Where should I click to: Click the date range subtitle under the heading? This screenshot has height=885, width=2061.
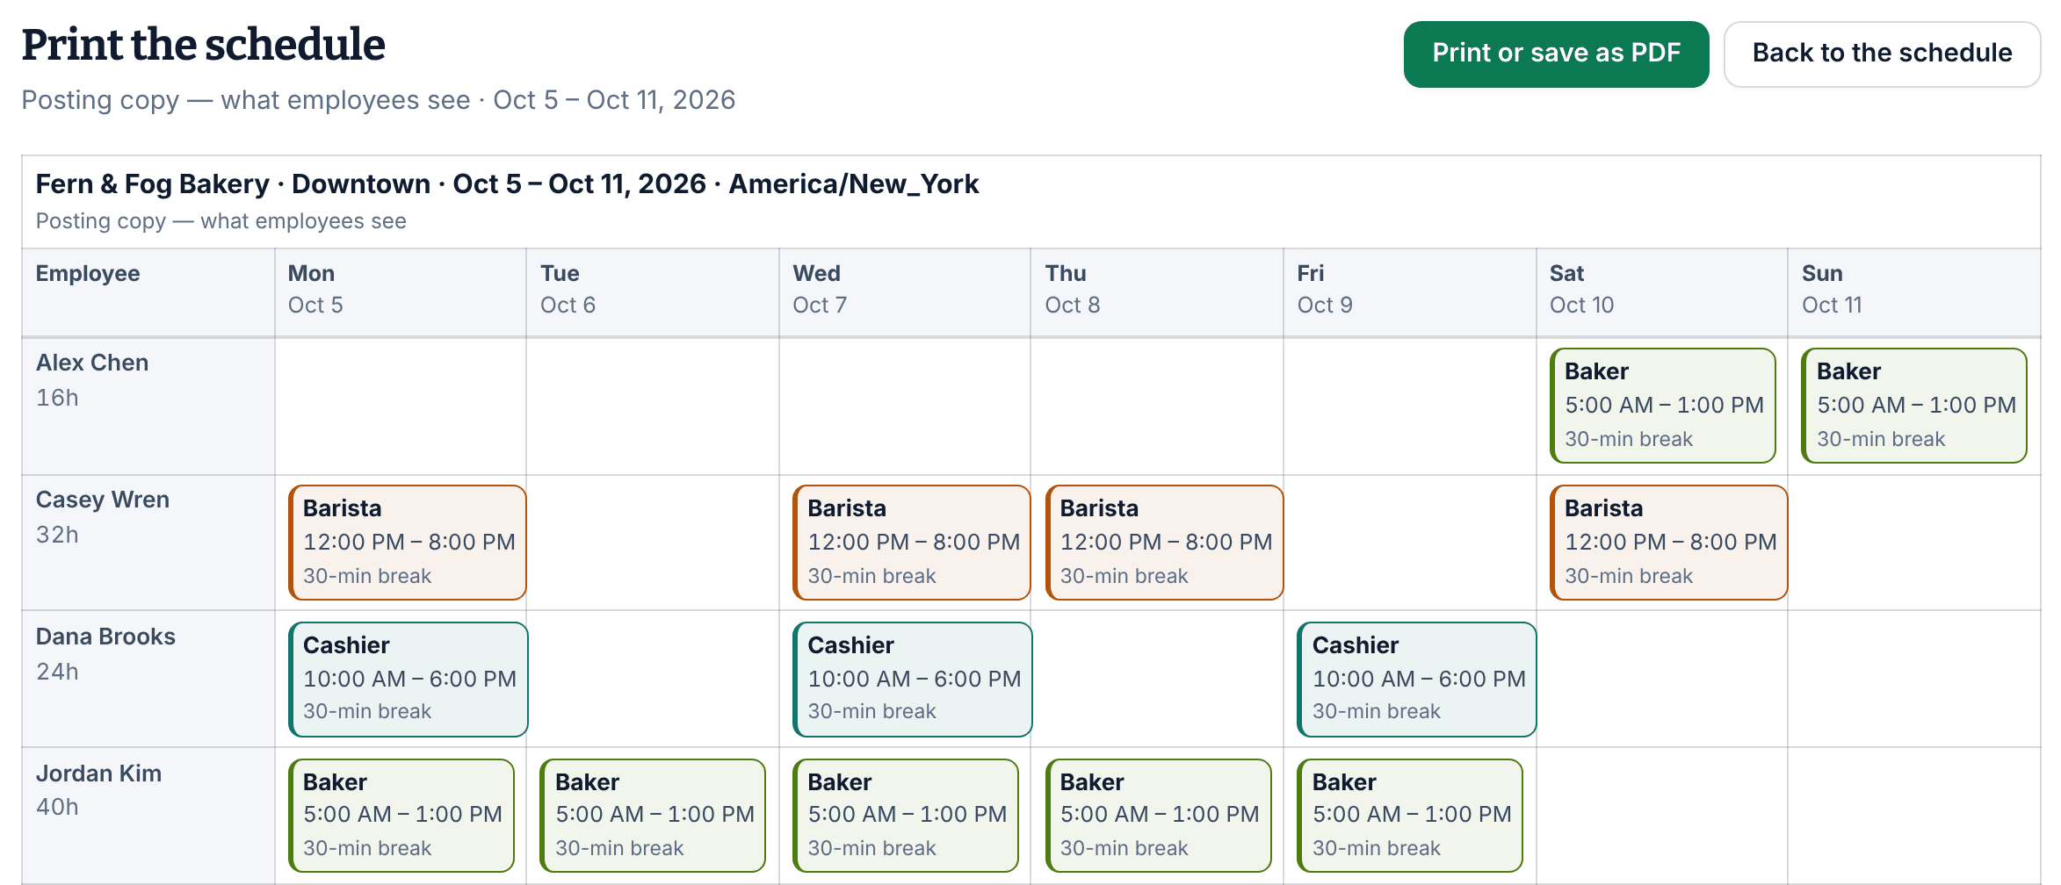[379, 100]
